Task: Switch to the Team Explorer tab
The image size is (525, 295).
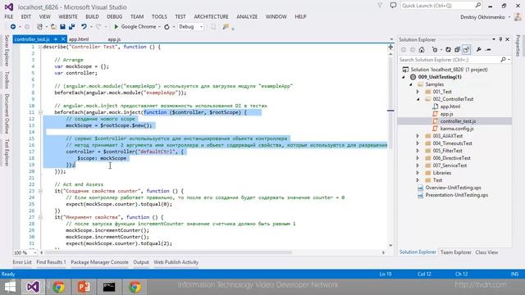Action: click(x=456, y=252)
